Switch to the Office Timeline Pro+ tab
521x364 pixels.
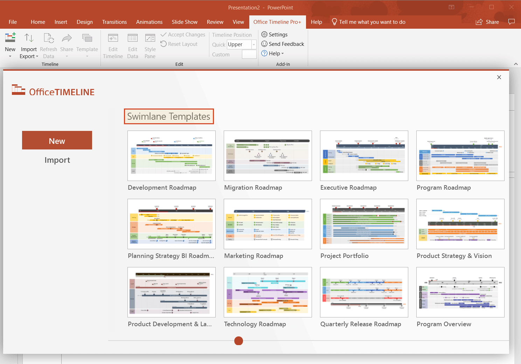277,22
